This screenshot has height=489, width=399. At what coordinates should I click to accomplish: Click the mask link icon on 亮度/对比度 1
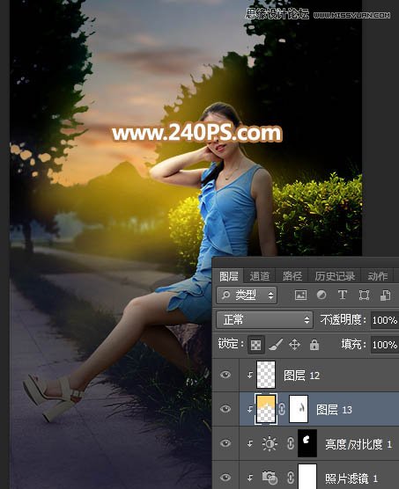[291, 443]
